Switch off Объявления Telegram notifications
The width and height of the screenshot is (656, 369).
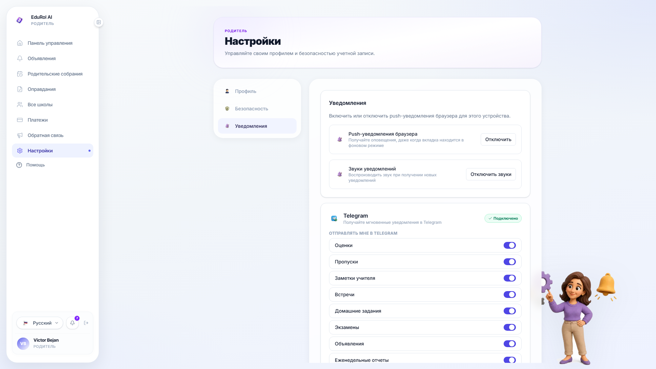(510, 344)
